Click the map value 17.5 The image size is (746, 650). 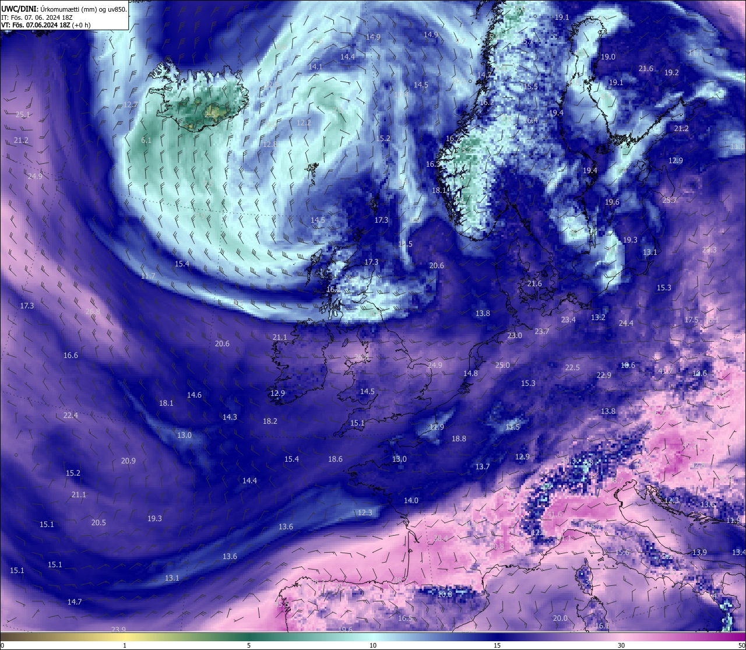point(691,321)
